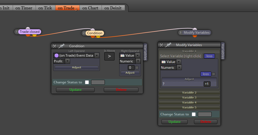Click Delete in the Condition panel
Screen dimensions: 258x135
pos(121,90)
